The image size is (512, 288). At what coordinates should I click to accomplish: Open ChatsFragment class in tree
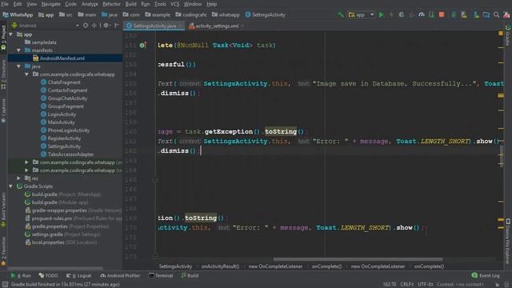point(64,82)
